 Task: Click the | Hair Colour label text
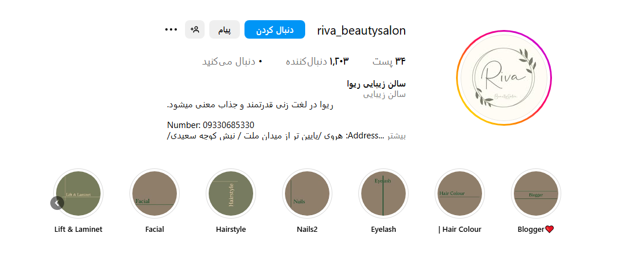(x=459, y=230)
